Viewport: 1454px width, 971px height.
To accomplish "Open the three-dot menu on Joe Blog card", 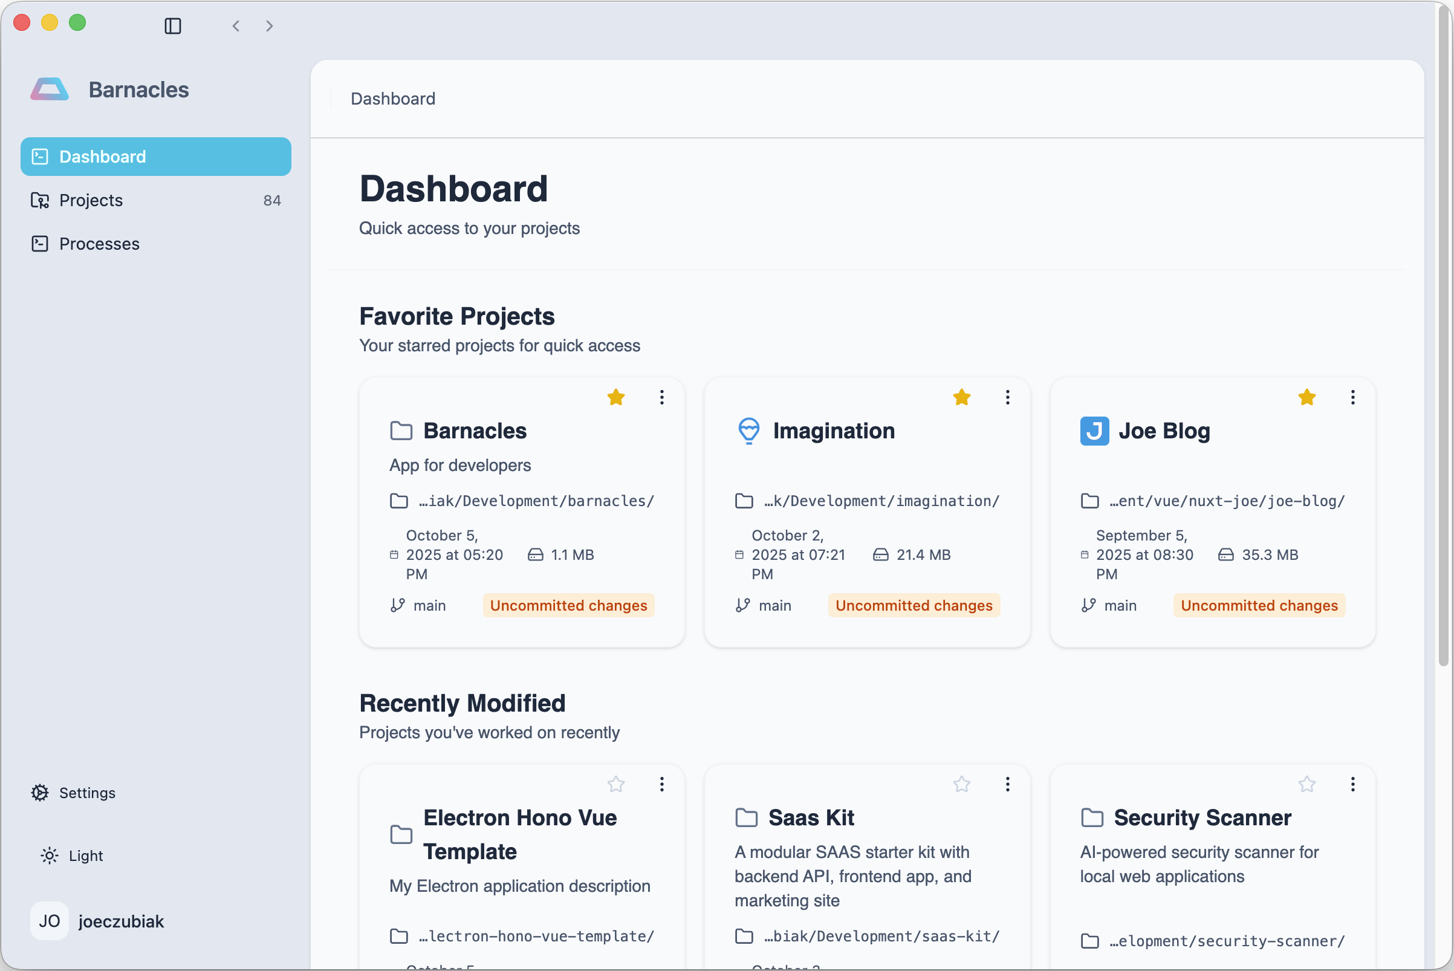I will point(1352,397).
